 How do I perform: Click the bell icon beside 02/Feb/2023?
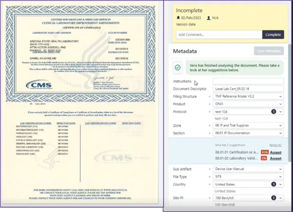[x=178, y=18]
